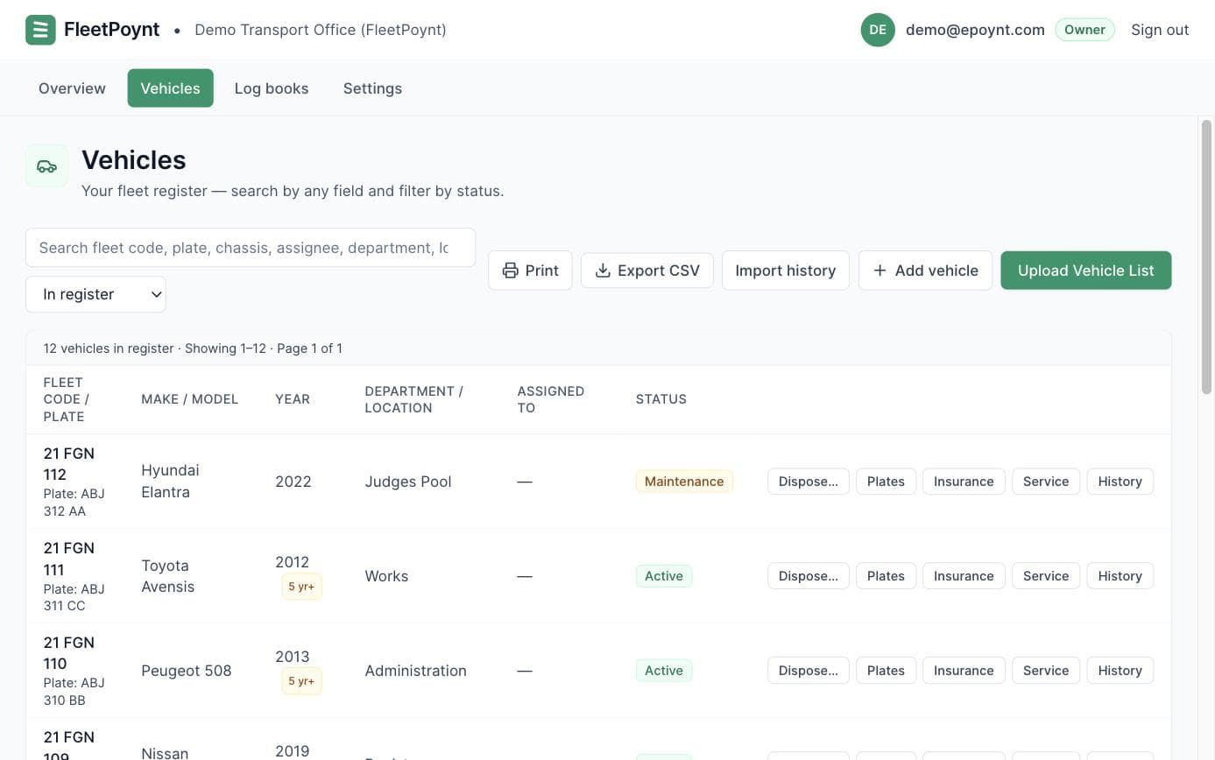Open Plates for Peugeot 508
This screenshot has height=760, width=1215.
pyautogui.click(x=886, y=671)
